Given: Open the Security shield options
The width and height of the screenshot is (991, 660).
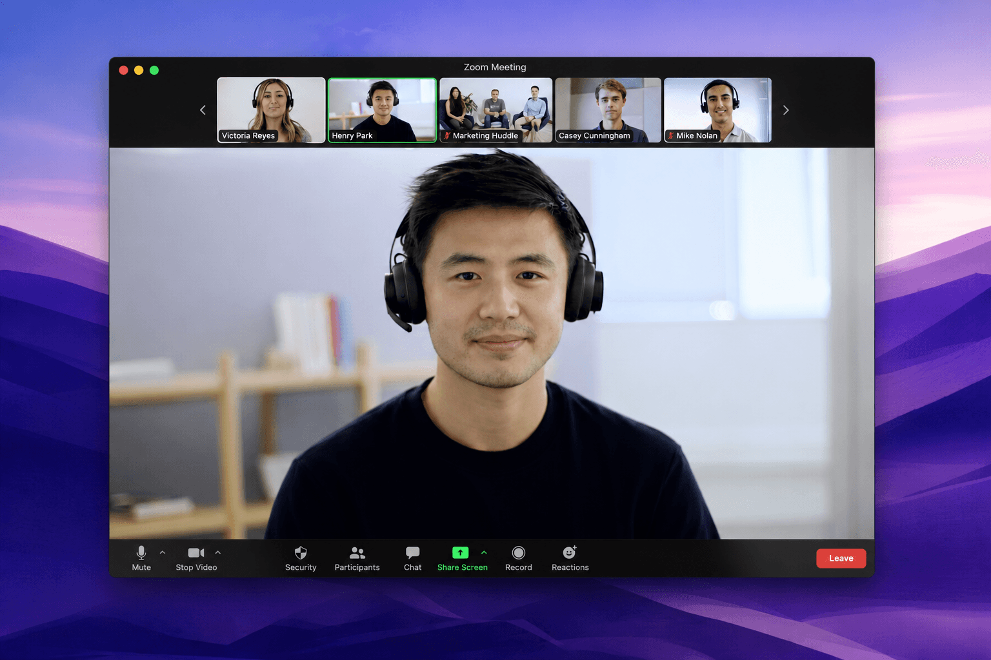Looking at the screenshot, I should pyautogui.click(x=301, y=558).
